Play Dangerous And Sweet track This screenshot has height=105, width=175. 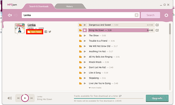tap(85, 25)
